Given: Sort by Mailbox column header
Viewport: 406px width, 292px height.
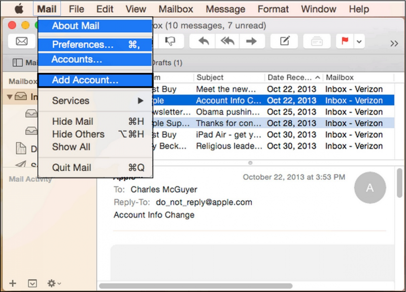Looking at the screenshot, I should click(x=359, y=78).
